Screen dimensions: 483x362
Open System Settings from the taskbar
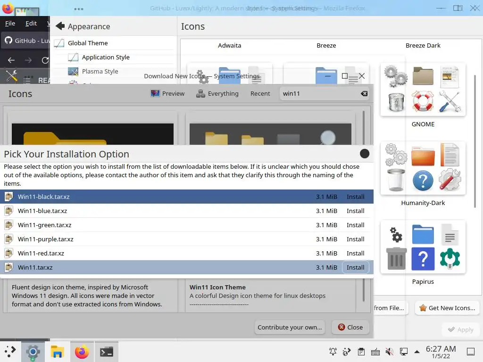click(33, 352)
